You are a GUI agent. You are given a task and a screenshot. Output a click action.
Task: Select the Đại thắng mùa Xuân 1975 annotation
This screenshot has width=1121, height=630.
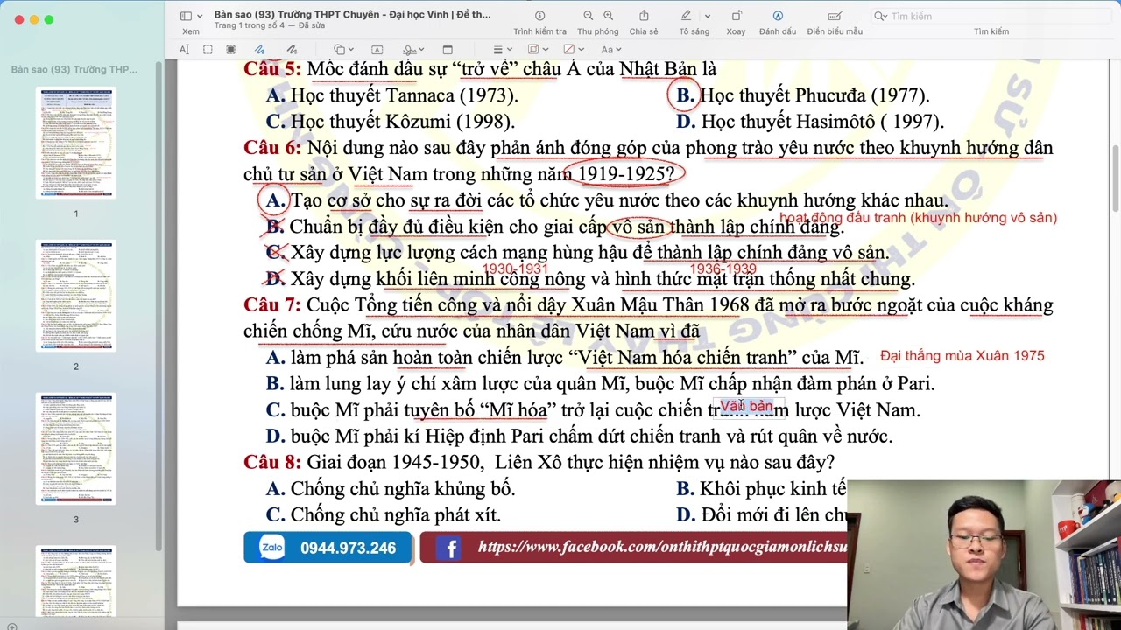coord(962,356)
